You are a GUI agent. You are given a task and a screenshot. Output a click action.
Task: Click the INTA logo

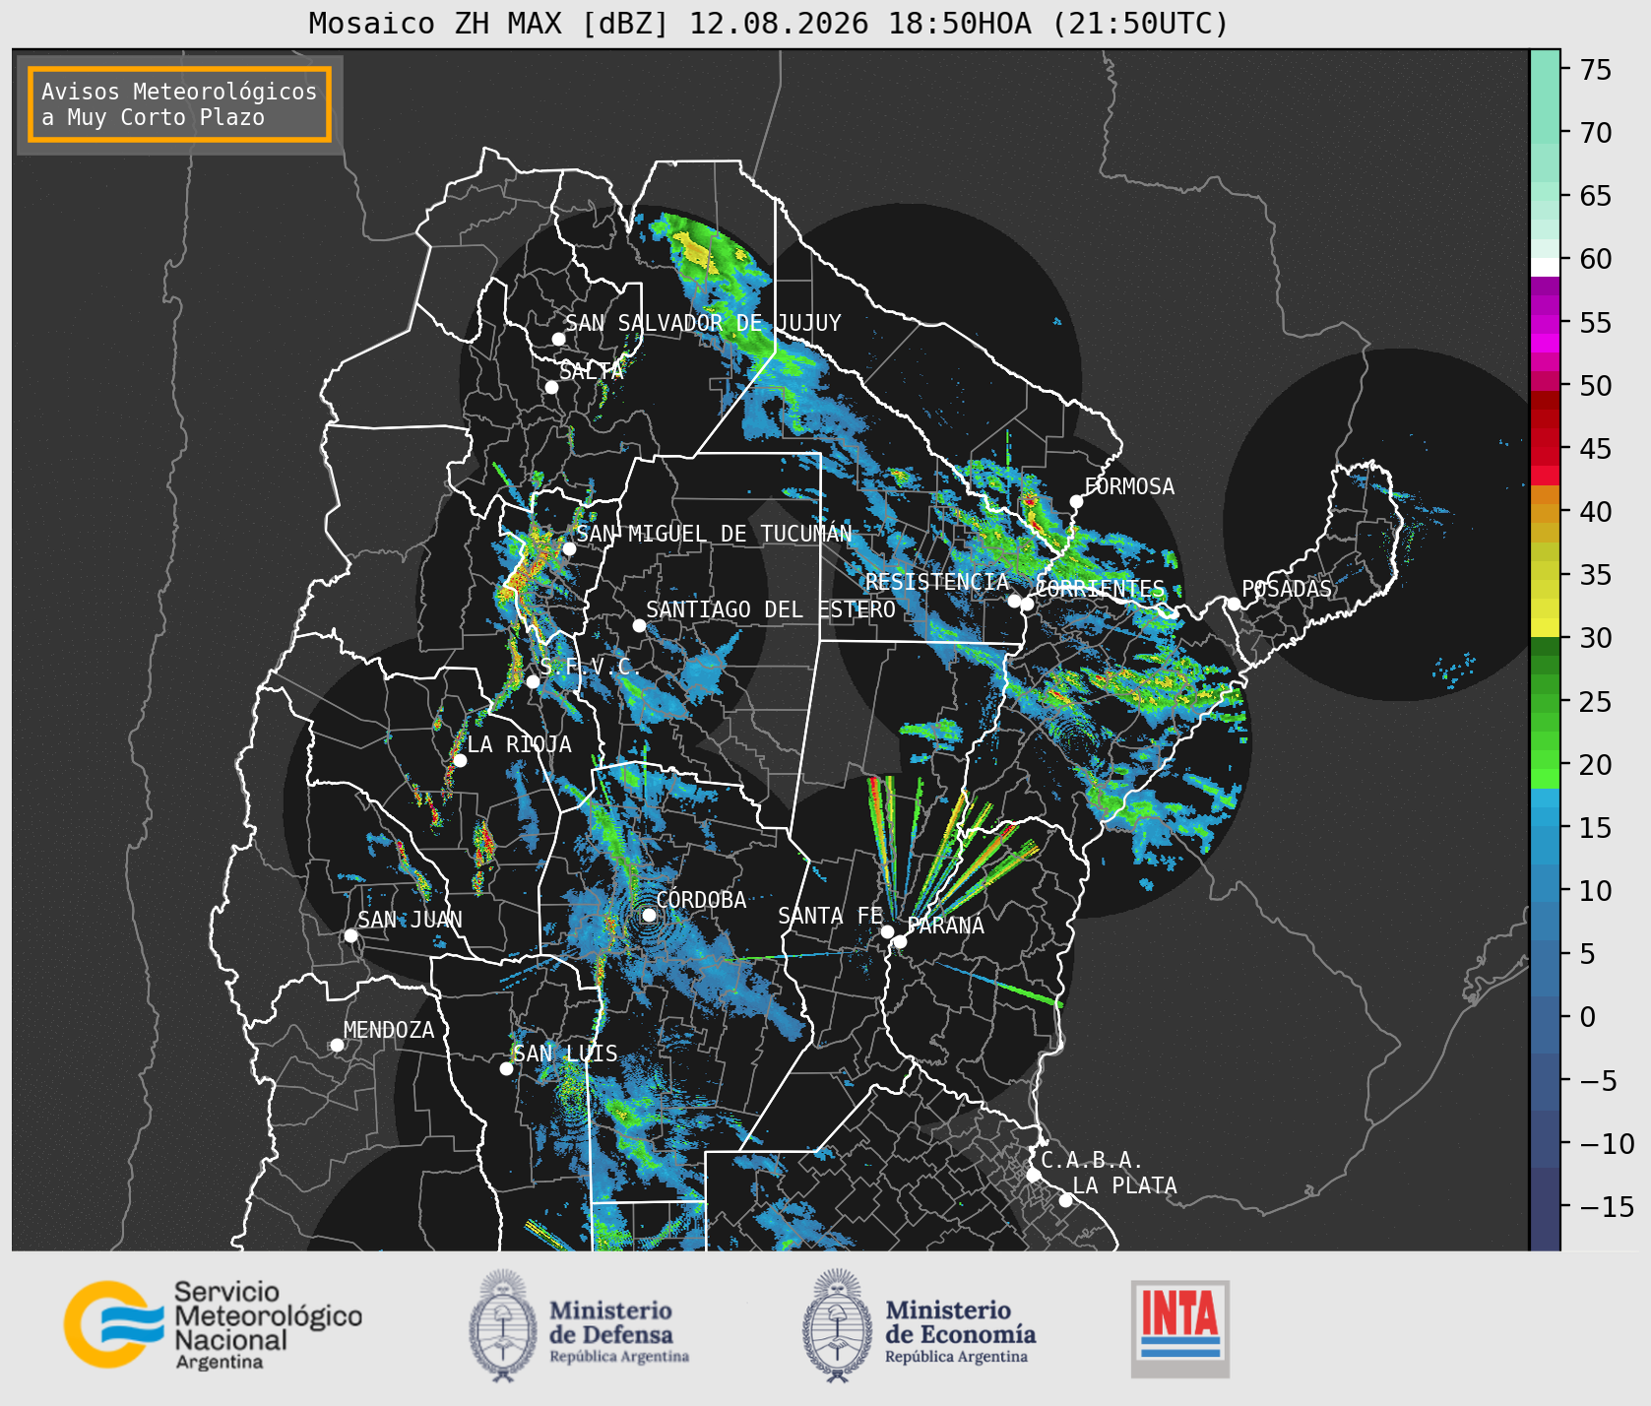[1180, 1328]
